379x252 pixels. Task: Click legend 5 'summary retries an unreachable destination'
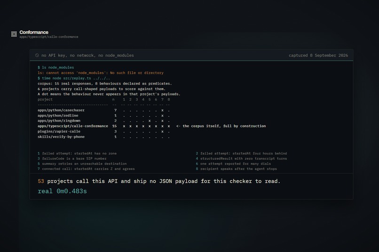[82, 163]
